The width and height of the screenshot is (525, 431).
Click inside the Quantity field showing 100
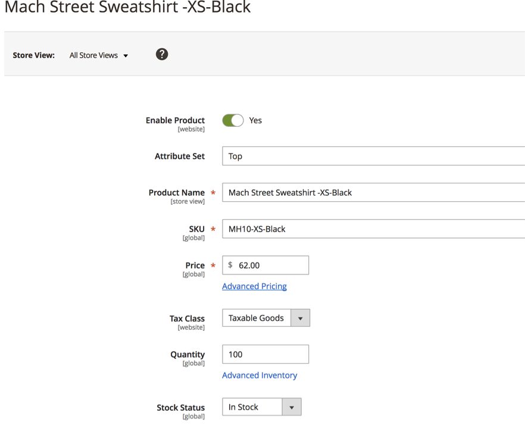265,354
